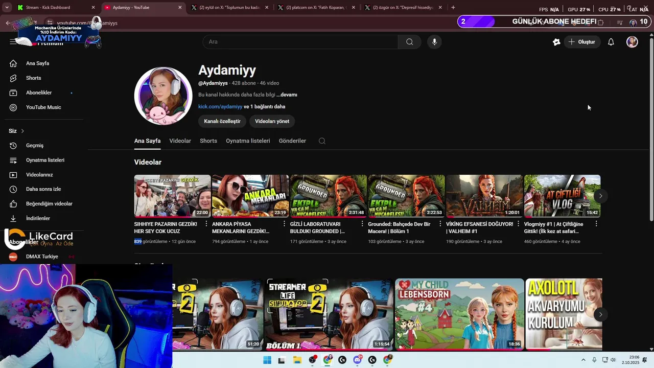
Task: Switch to Gönderiler channel tab
Action: point(292,141)
